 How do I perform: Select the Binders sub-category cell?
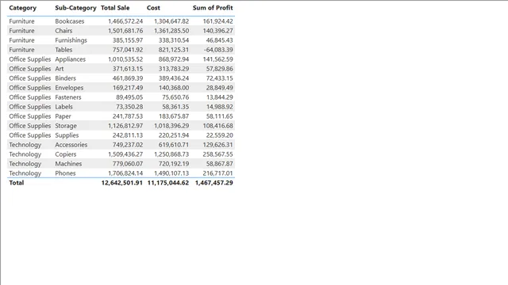pos(65,78)
